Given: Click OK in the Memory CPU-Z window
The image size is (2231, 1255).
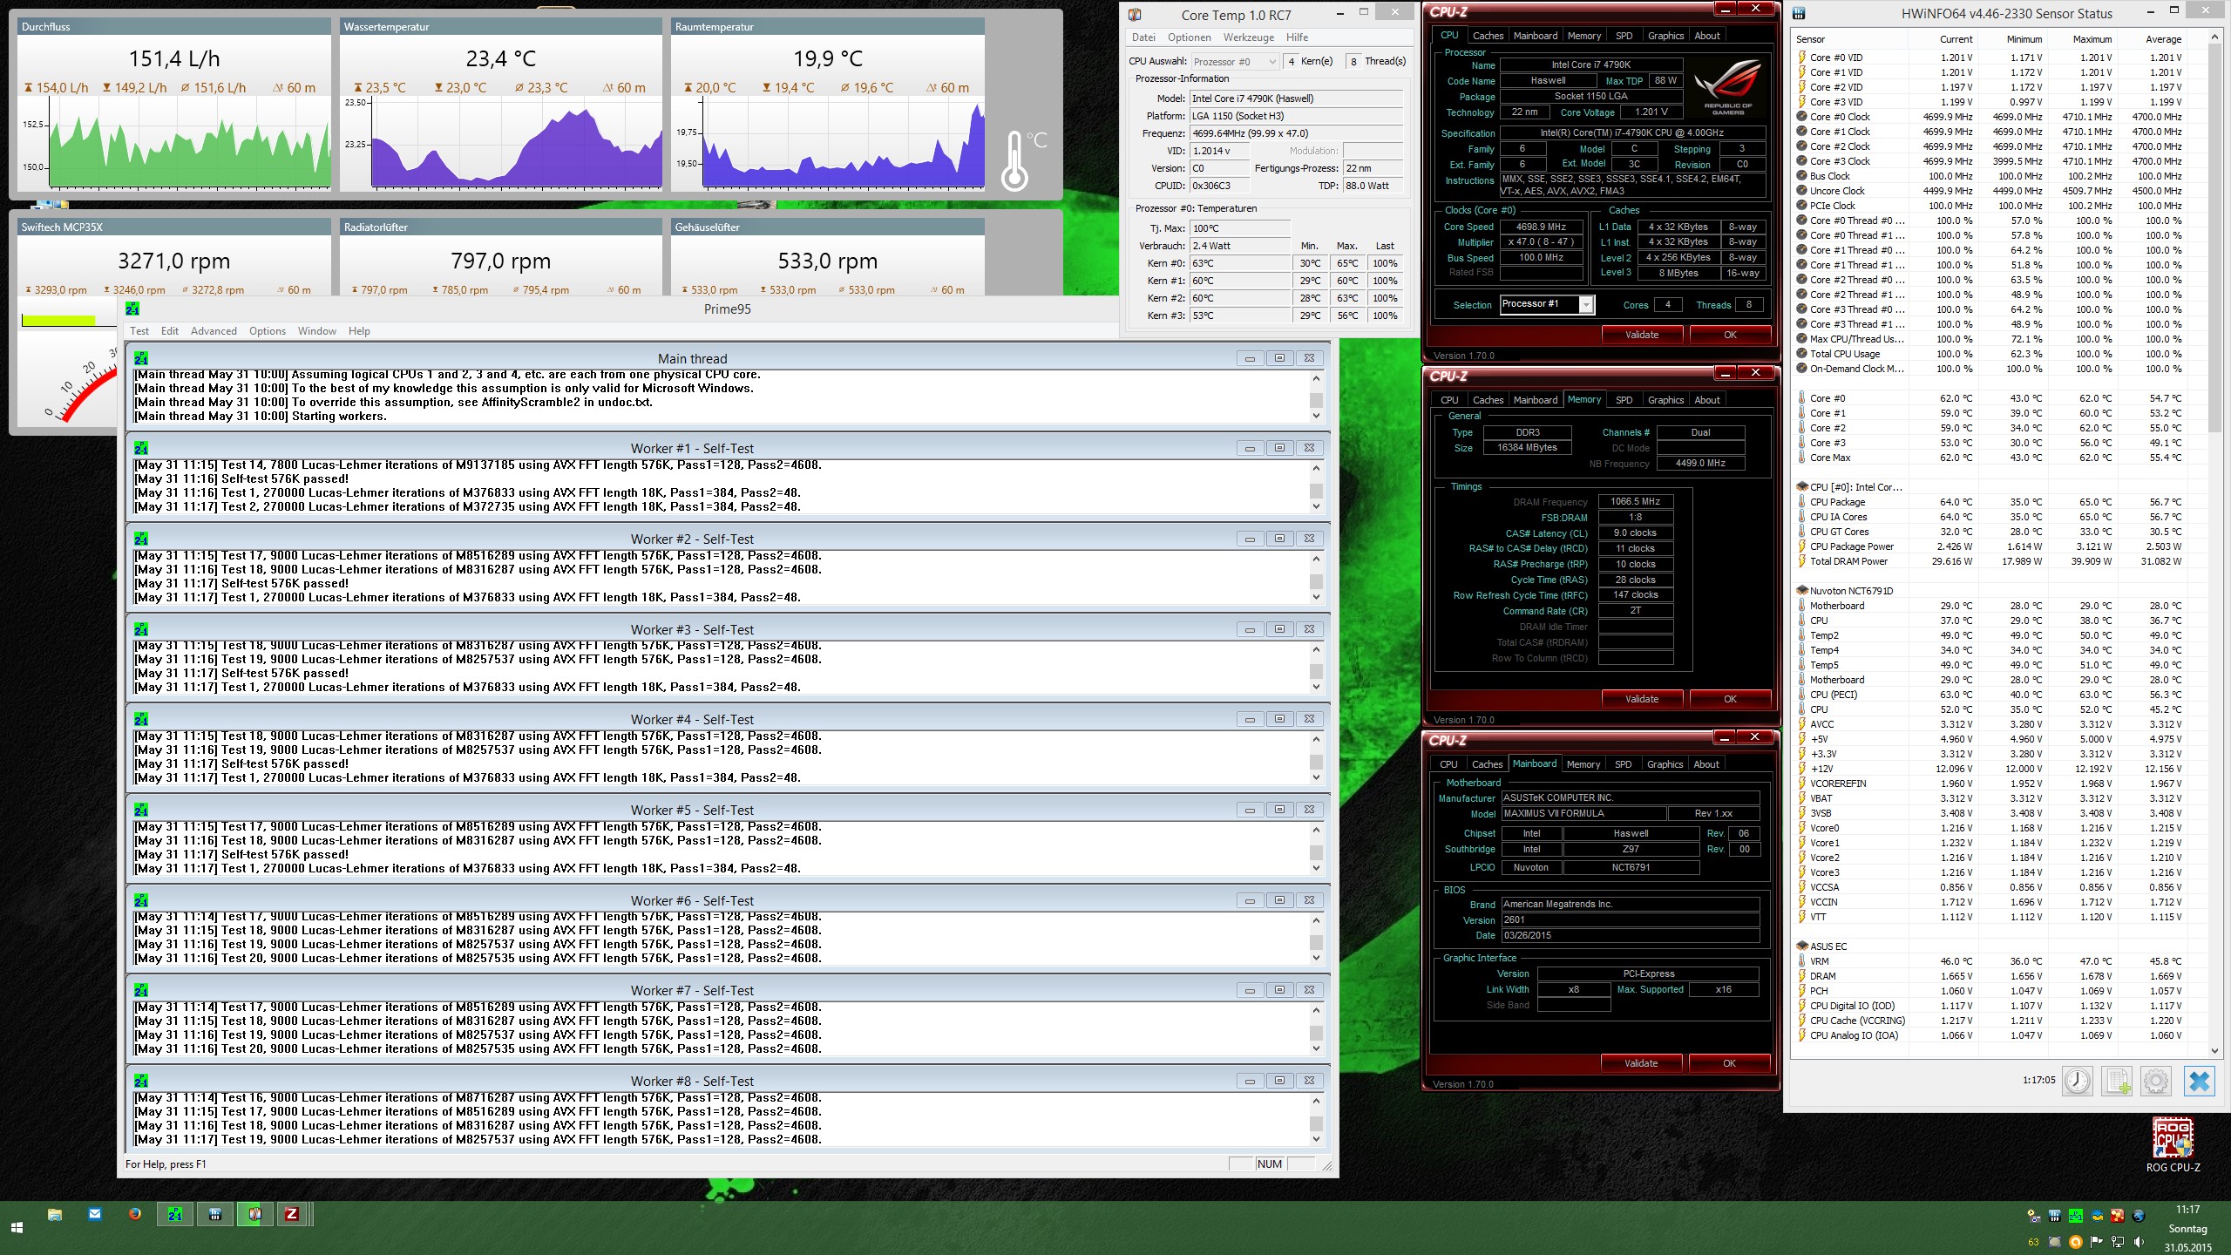Looking at the screenshot, I should [x=1730, y=699].
